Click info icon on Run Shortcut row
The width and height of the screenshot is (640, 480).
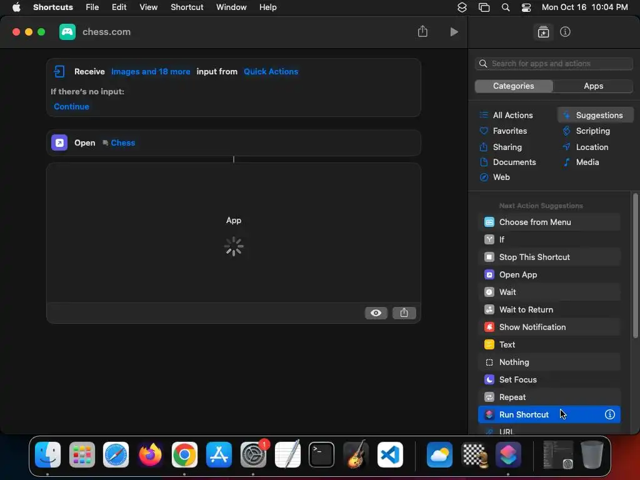tap(609, 414)
